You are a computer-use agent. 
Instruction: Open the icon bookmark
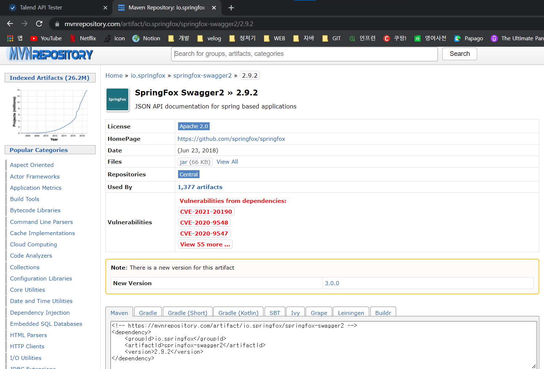coord(114,38)
